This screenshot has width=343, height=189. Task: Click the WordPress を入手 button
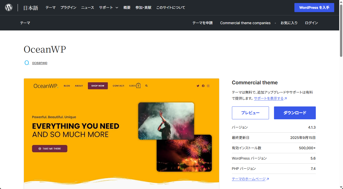(x=314, y=8)
